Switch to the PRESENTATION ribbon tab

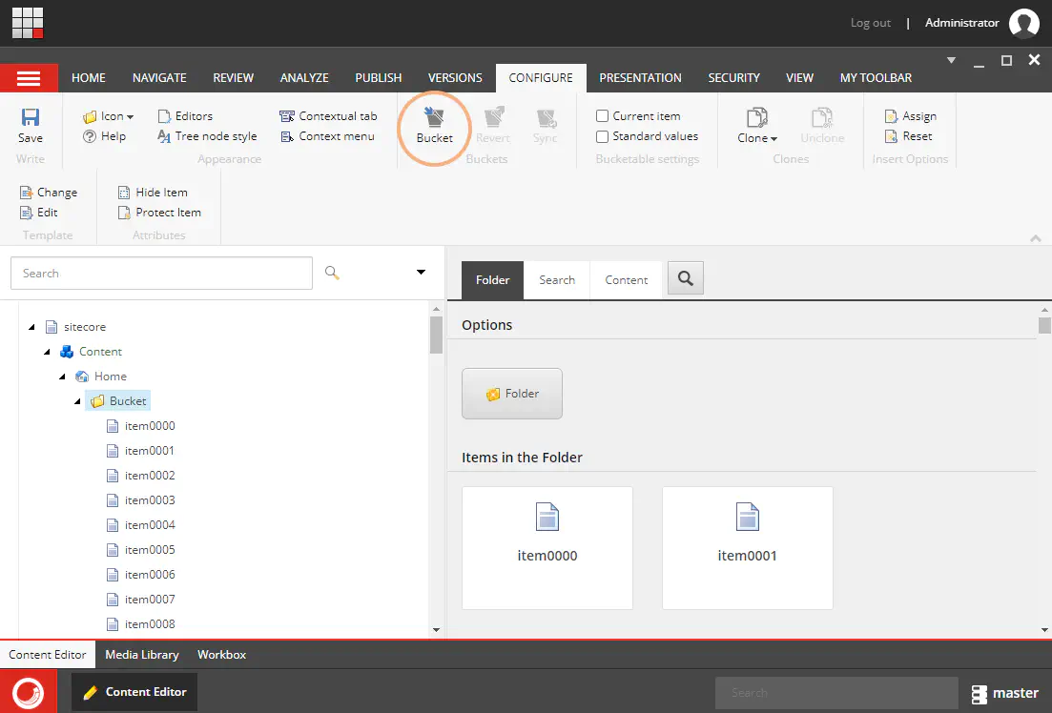click(x=640, y=78)
